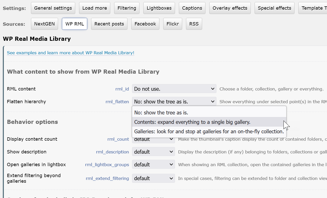
Task: Open the Filtering settings tab
Action: 127,8
